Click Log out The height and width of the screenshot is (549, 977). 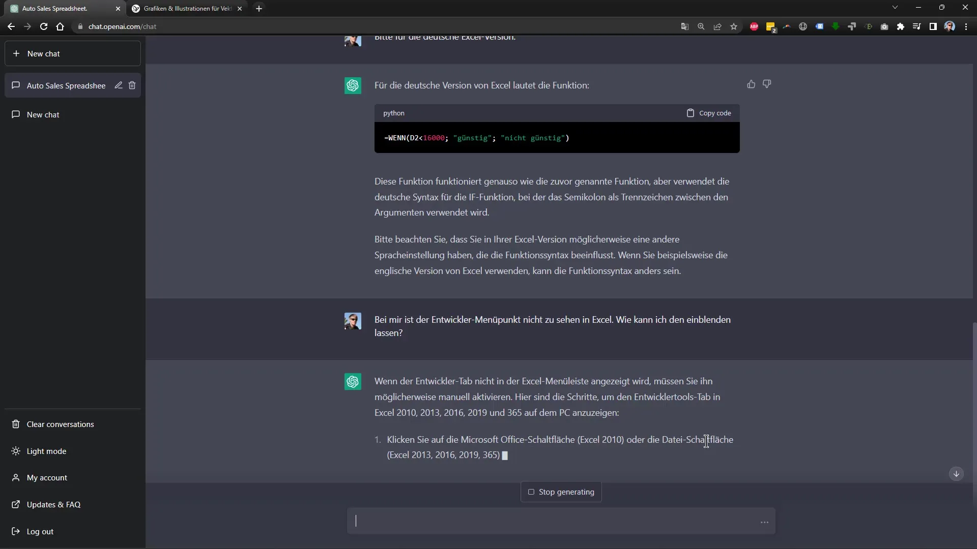pos(73,531)
